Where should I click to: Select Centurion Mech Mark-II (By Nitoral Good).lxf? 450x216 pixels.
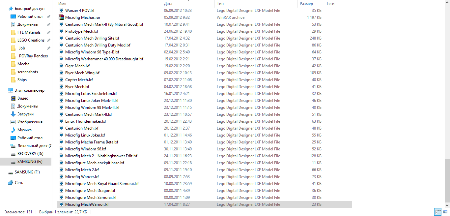click(x=104, y=24)
